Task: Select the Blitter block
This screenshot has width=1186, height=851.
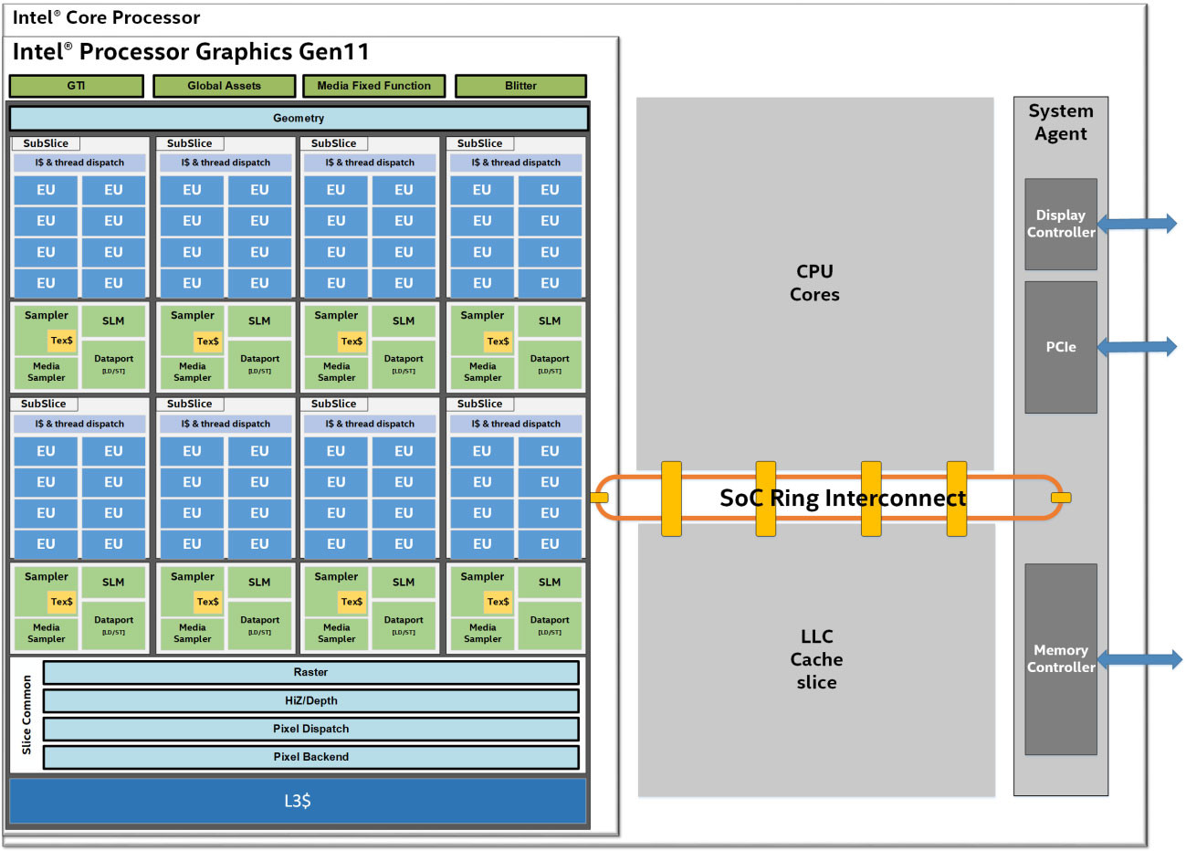Action: coord(520,86)
